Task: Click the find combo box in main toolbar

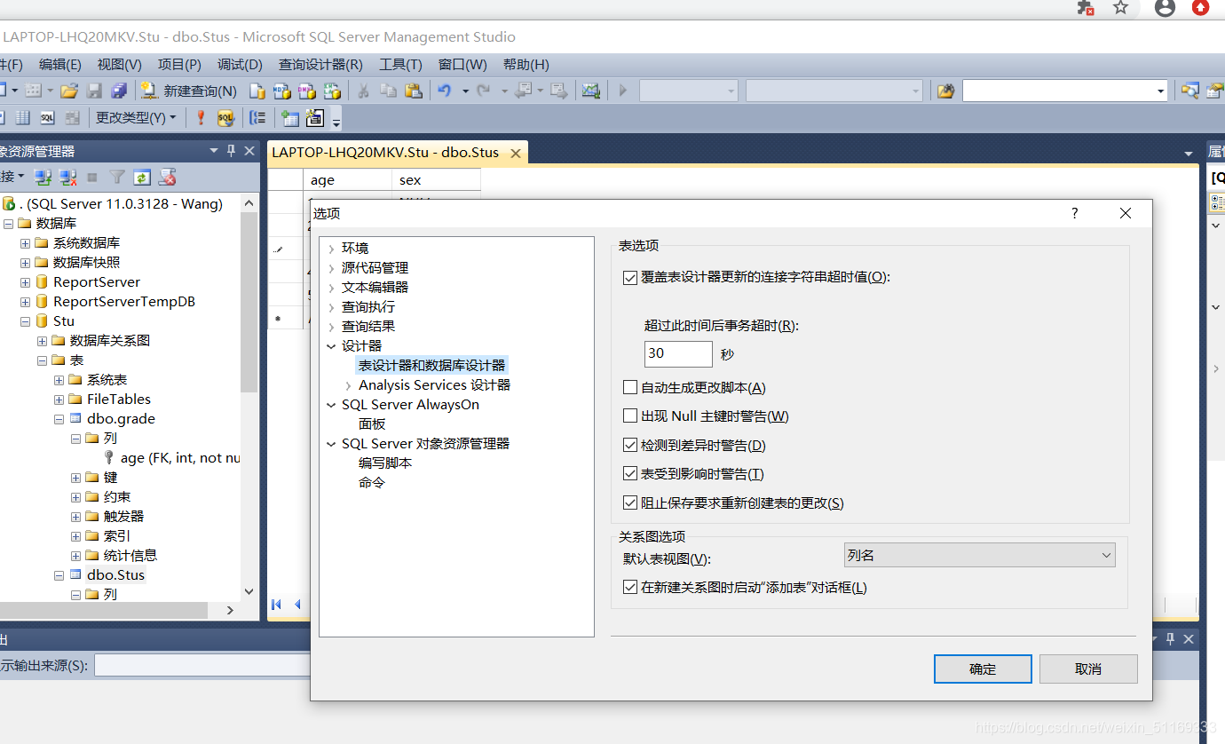Action: click(x=1065, y=91)
